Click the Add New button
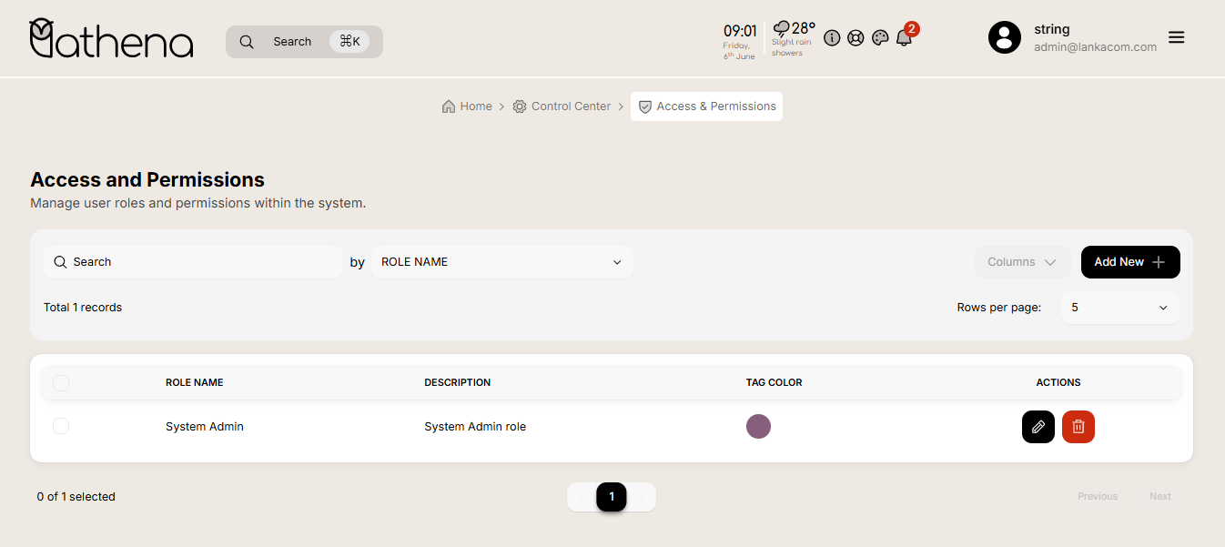The width and height of the screenshot is (1225, 547). point(1129,262)
